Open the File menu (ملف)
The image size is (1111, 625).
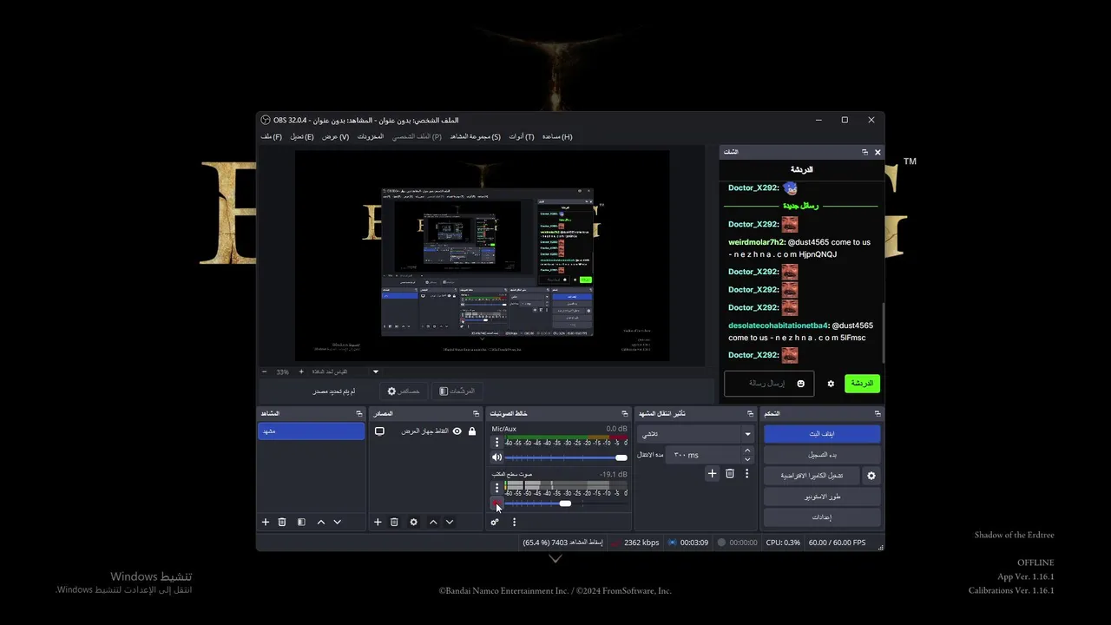[272, 136]
